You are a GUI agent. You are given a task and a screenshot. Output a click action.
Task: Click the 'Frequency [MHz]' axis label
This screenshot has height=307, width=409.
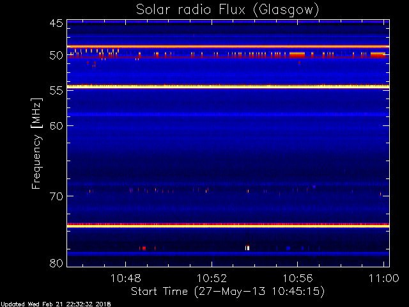36,143
